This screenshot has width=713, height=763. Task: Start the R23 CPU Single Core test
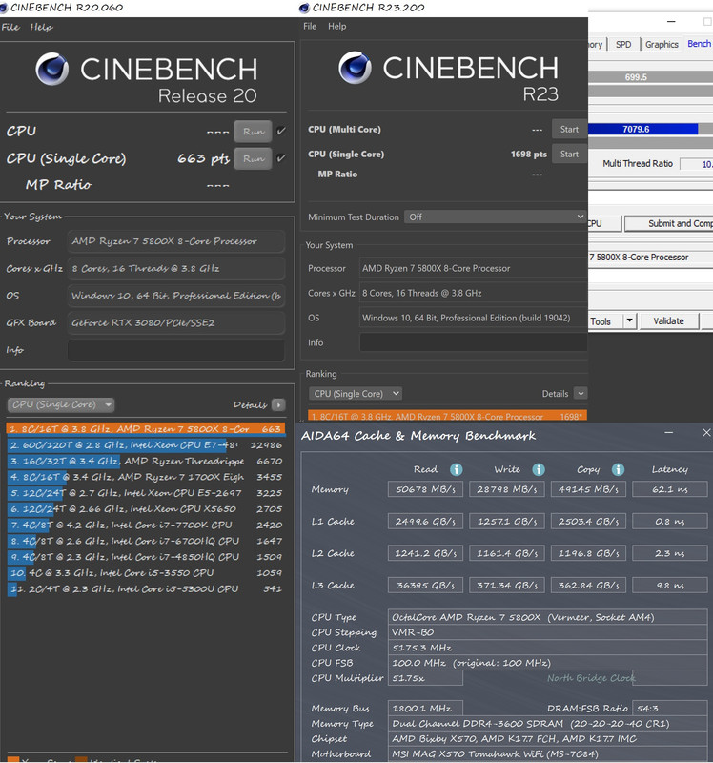[x=569, y=155]
